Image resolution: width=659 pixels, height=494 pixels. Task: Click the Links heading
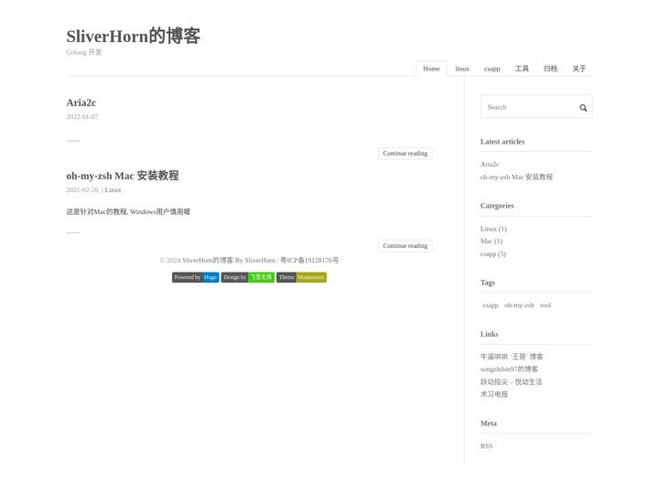(x=489, y=334)
